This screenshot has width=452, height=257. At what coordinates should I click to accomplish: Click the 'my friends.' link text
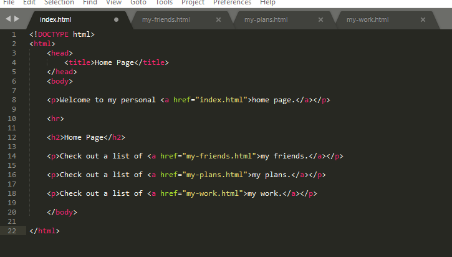[x=284, y=156]
